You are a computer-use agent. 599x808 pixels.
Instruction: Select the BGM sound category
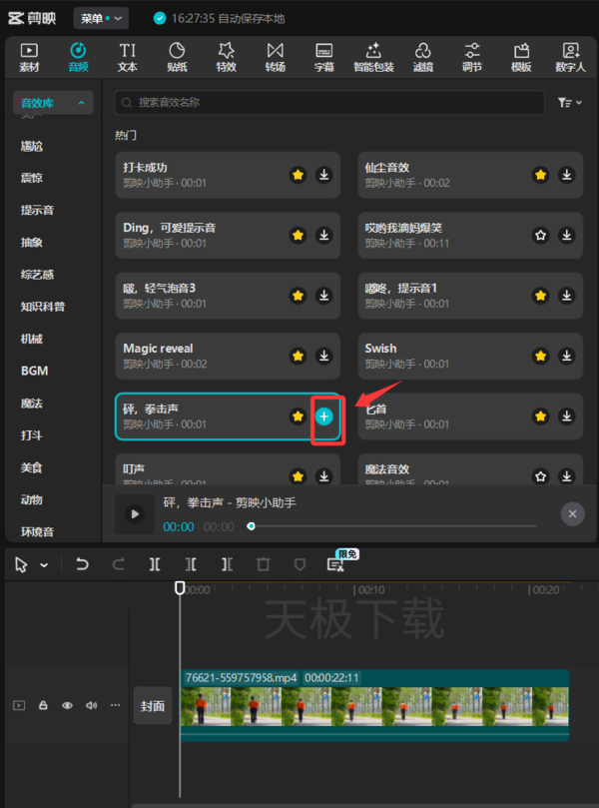(35, 371)
